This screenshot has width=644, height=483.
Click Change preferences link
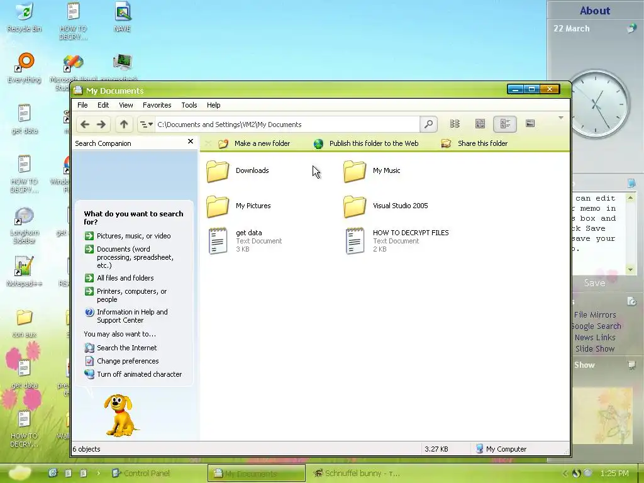(x=121, y=361)
